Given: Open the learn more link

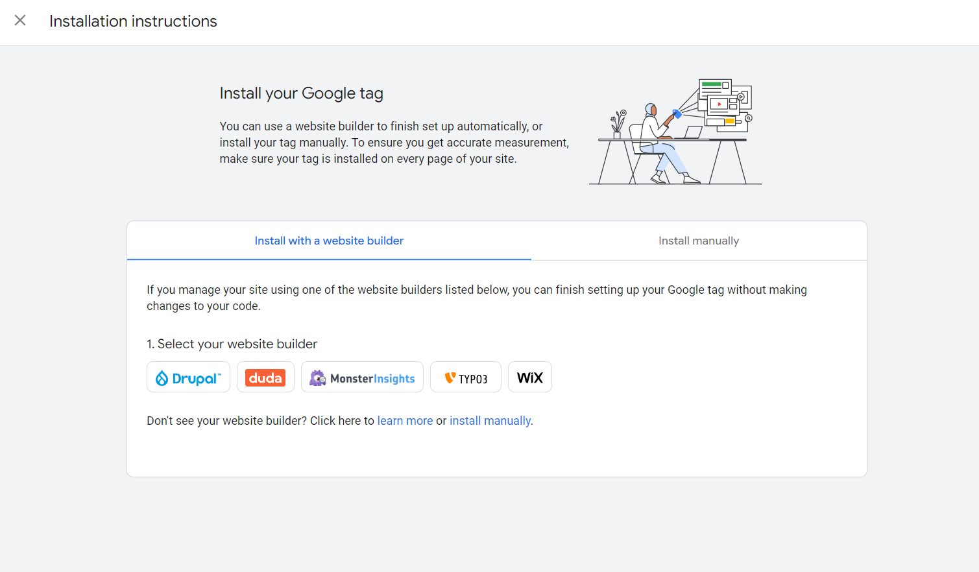Looking at the screenshot, I should point(405,421).
